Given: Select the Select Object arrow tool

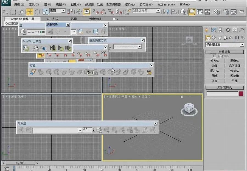Looking at the screenshot, I should click(6, 12).
